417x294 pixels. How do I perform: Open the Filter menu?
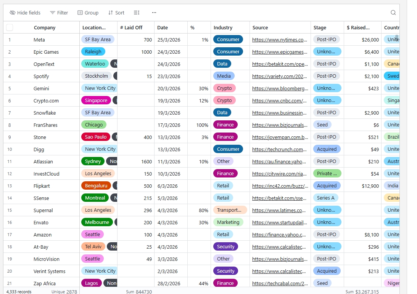[59, 13]
